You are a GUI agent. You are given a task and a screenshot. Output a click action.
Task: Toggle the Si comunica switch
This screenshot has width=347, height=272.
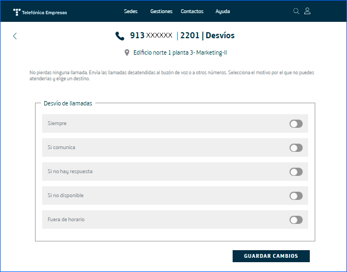[296, 148]
